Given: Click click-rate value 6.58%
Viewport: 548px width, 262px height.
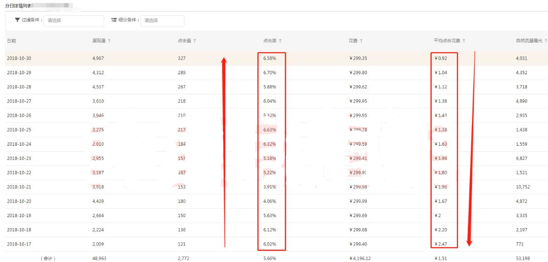Looking at the screenshot, I should coord(270,59).
